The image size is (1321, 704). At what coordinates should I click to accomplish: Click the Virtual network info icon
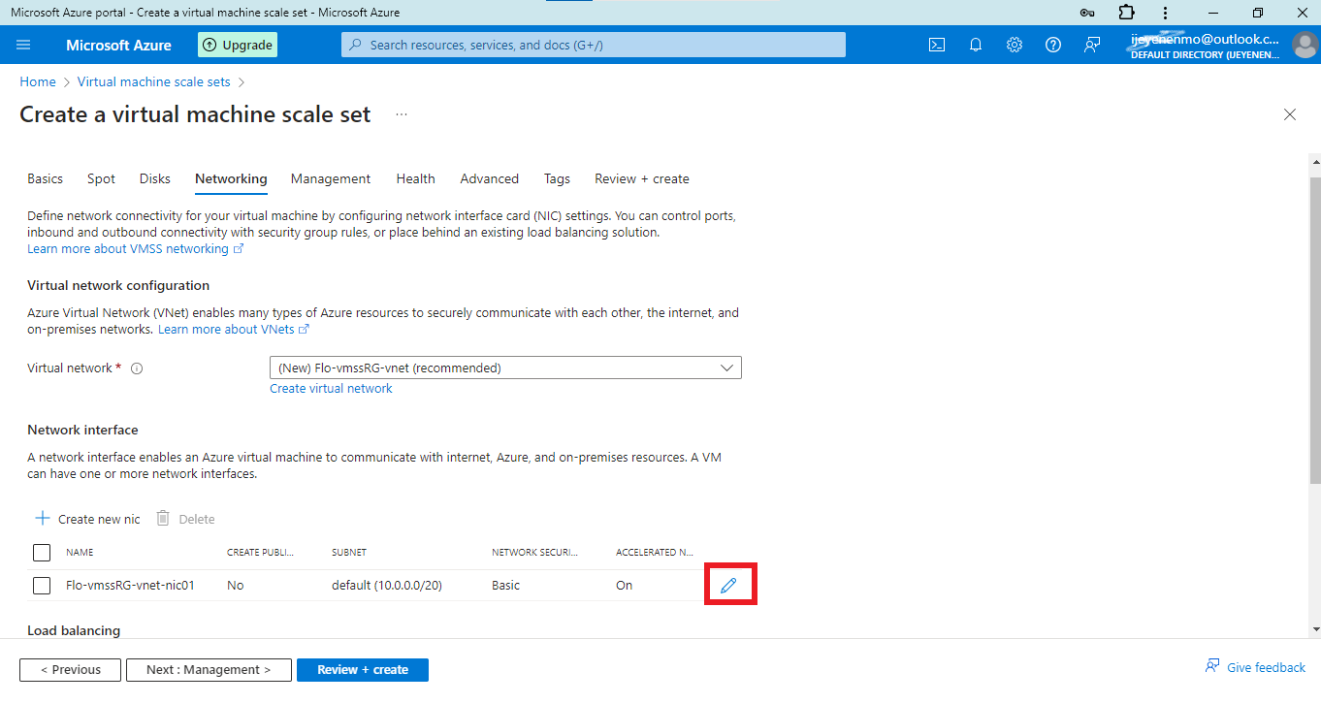point(137,368)
